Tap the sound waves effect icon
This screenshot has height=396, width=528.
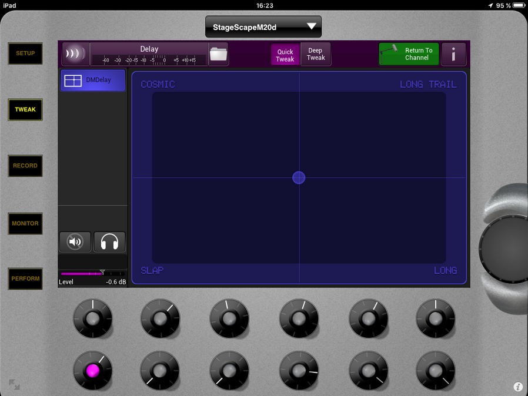[x=75, y=54]
